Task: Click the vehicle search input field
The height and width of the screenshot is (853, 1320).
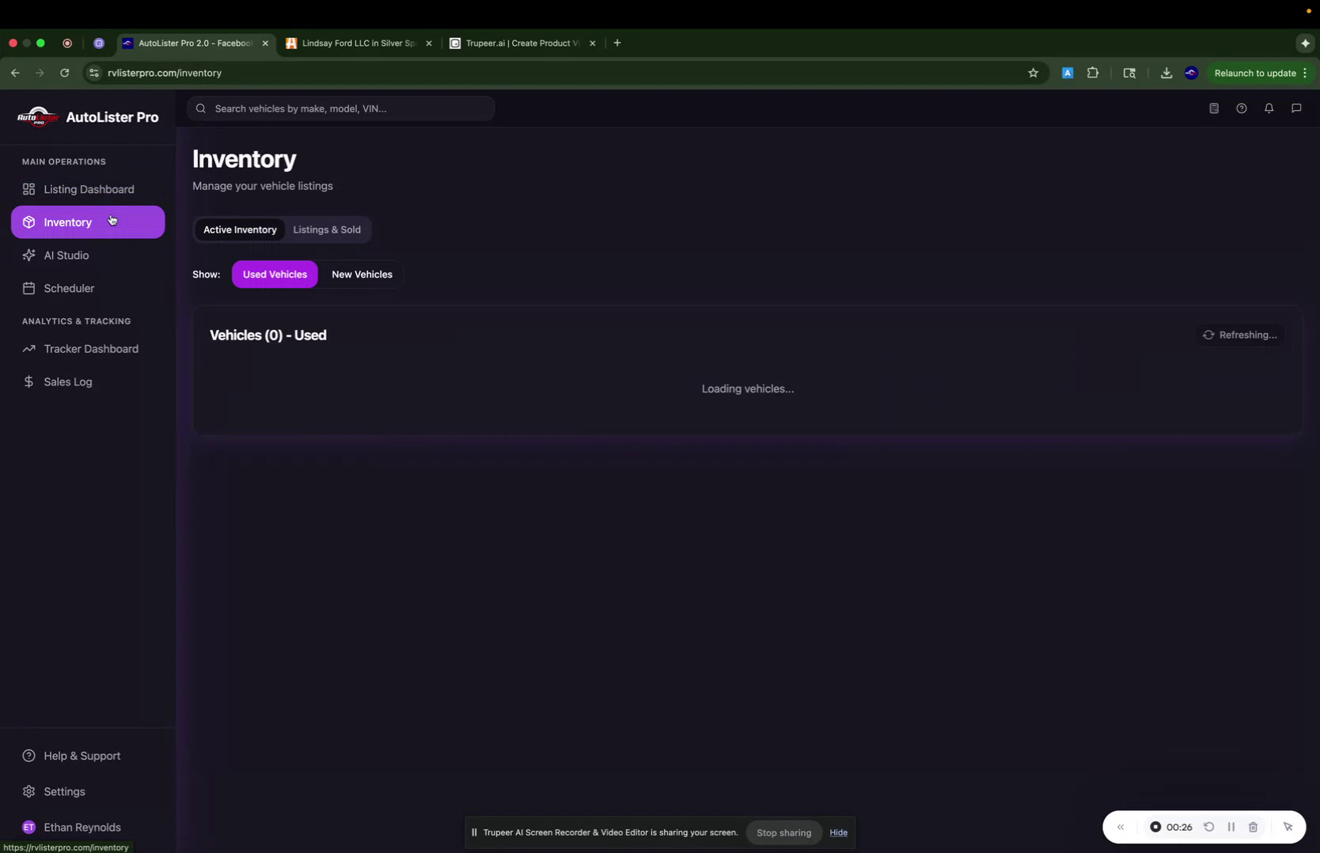Action: [340, 108]
